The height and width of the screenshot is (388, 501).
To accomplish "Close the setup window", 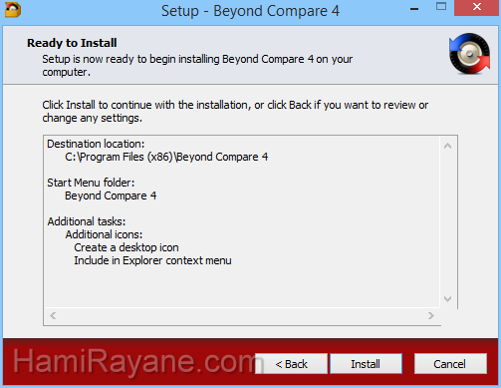I will click(477, 7).
